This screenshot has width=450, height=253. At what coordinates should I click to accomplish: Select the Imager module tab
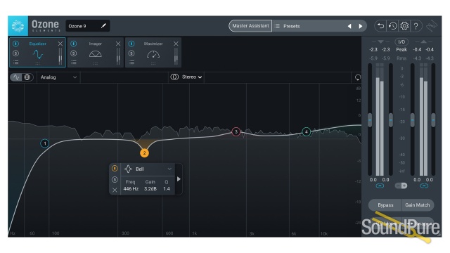click(x=96, y=52)
